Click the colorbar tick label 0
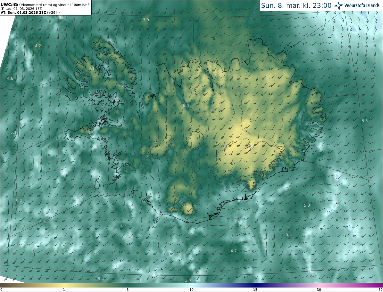 (1, 289)
